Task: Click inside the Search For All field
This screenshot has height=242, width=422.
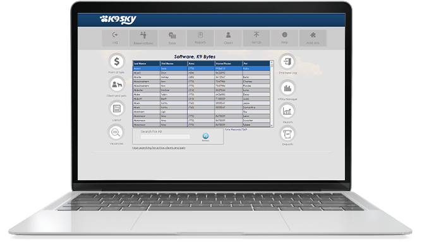Action: click(x=165, y=137)
